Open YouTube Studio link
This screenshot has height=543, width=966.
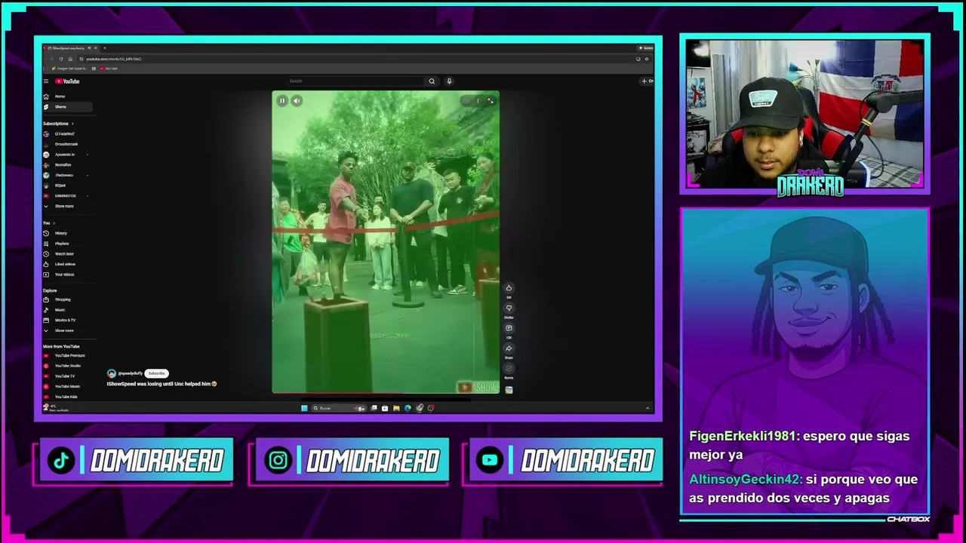point(67,366)
